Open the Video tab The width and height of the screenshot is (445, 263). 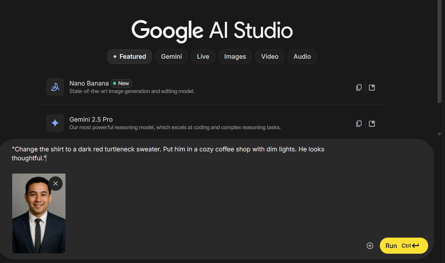point(270,57)
